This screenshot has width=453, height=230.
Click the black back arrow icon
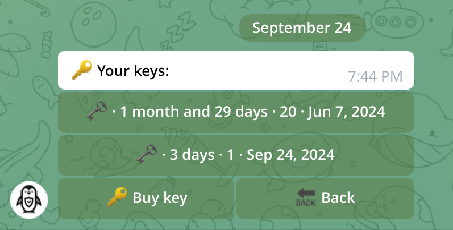pyautogui.click(x=306, y=198)
